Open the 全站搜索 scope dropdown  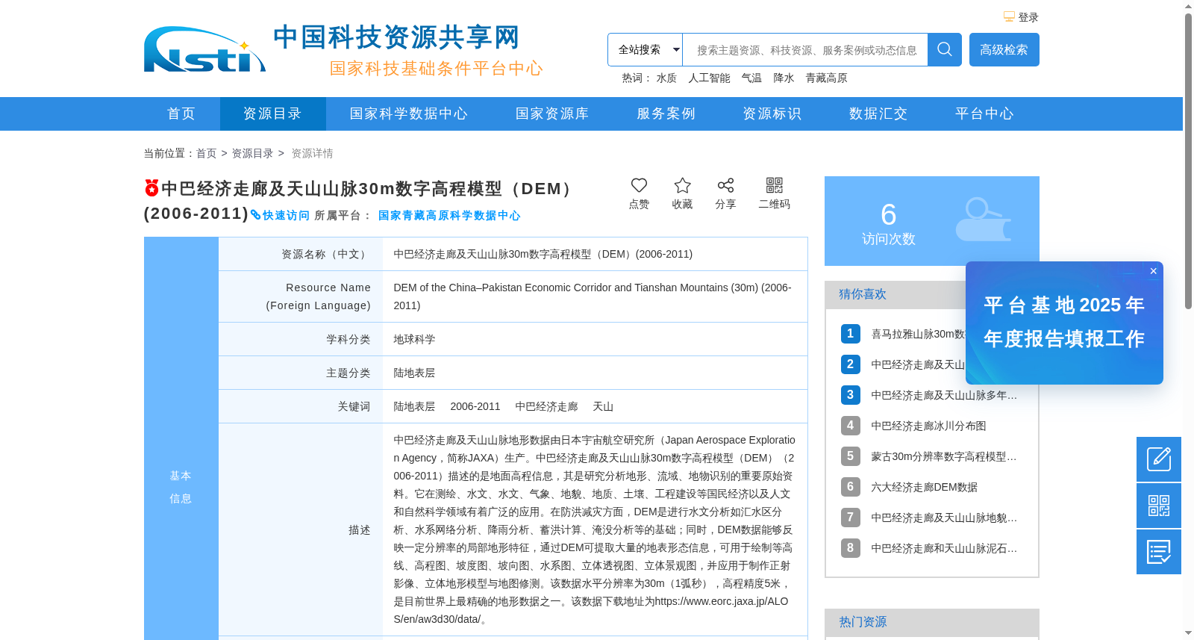(x=645, y=49)
